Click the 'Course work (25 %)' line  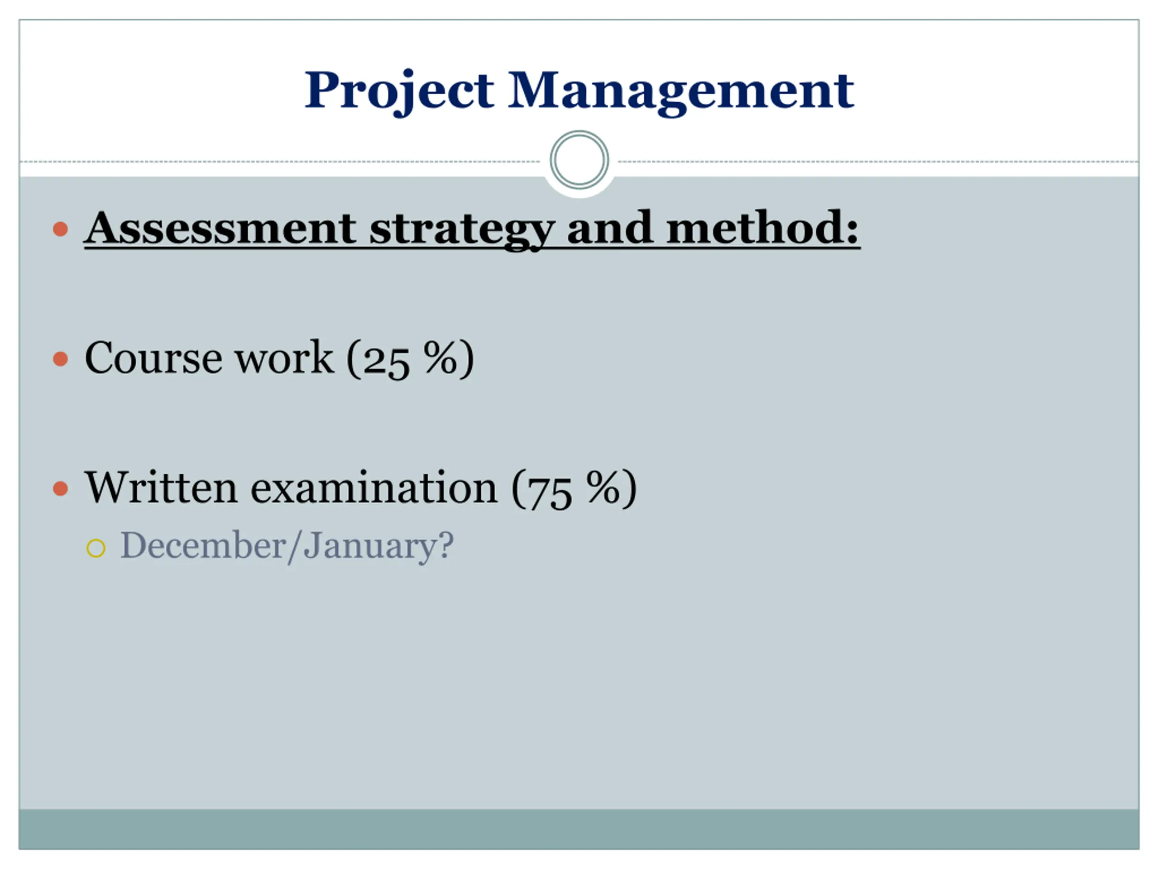279,359
